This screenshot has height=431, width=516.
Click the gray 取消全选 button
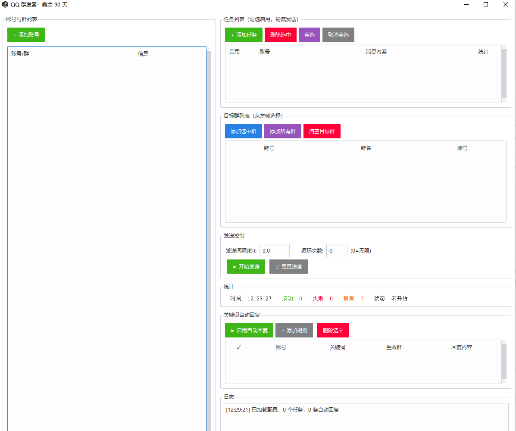338,35
